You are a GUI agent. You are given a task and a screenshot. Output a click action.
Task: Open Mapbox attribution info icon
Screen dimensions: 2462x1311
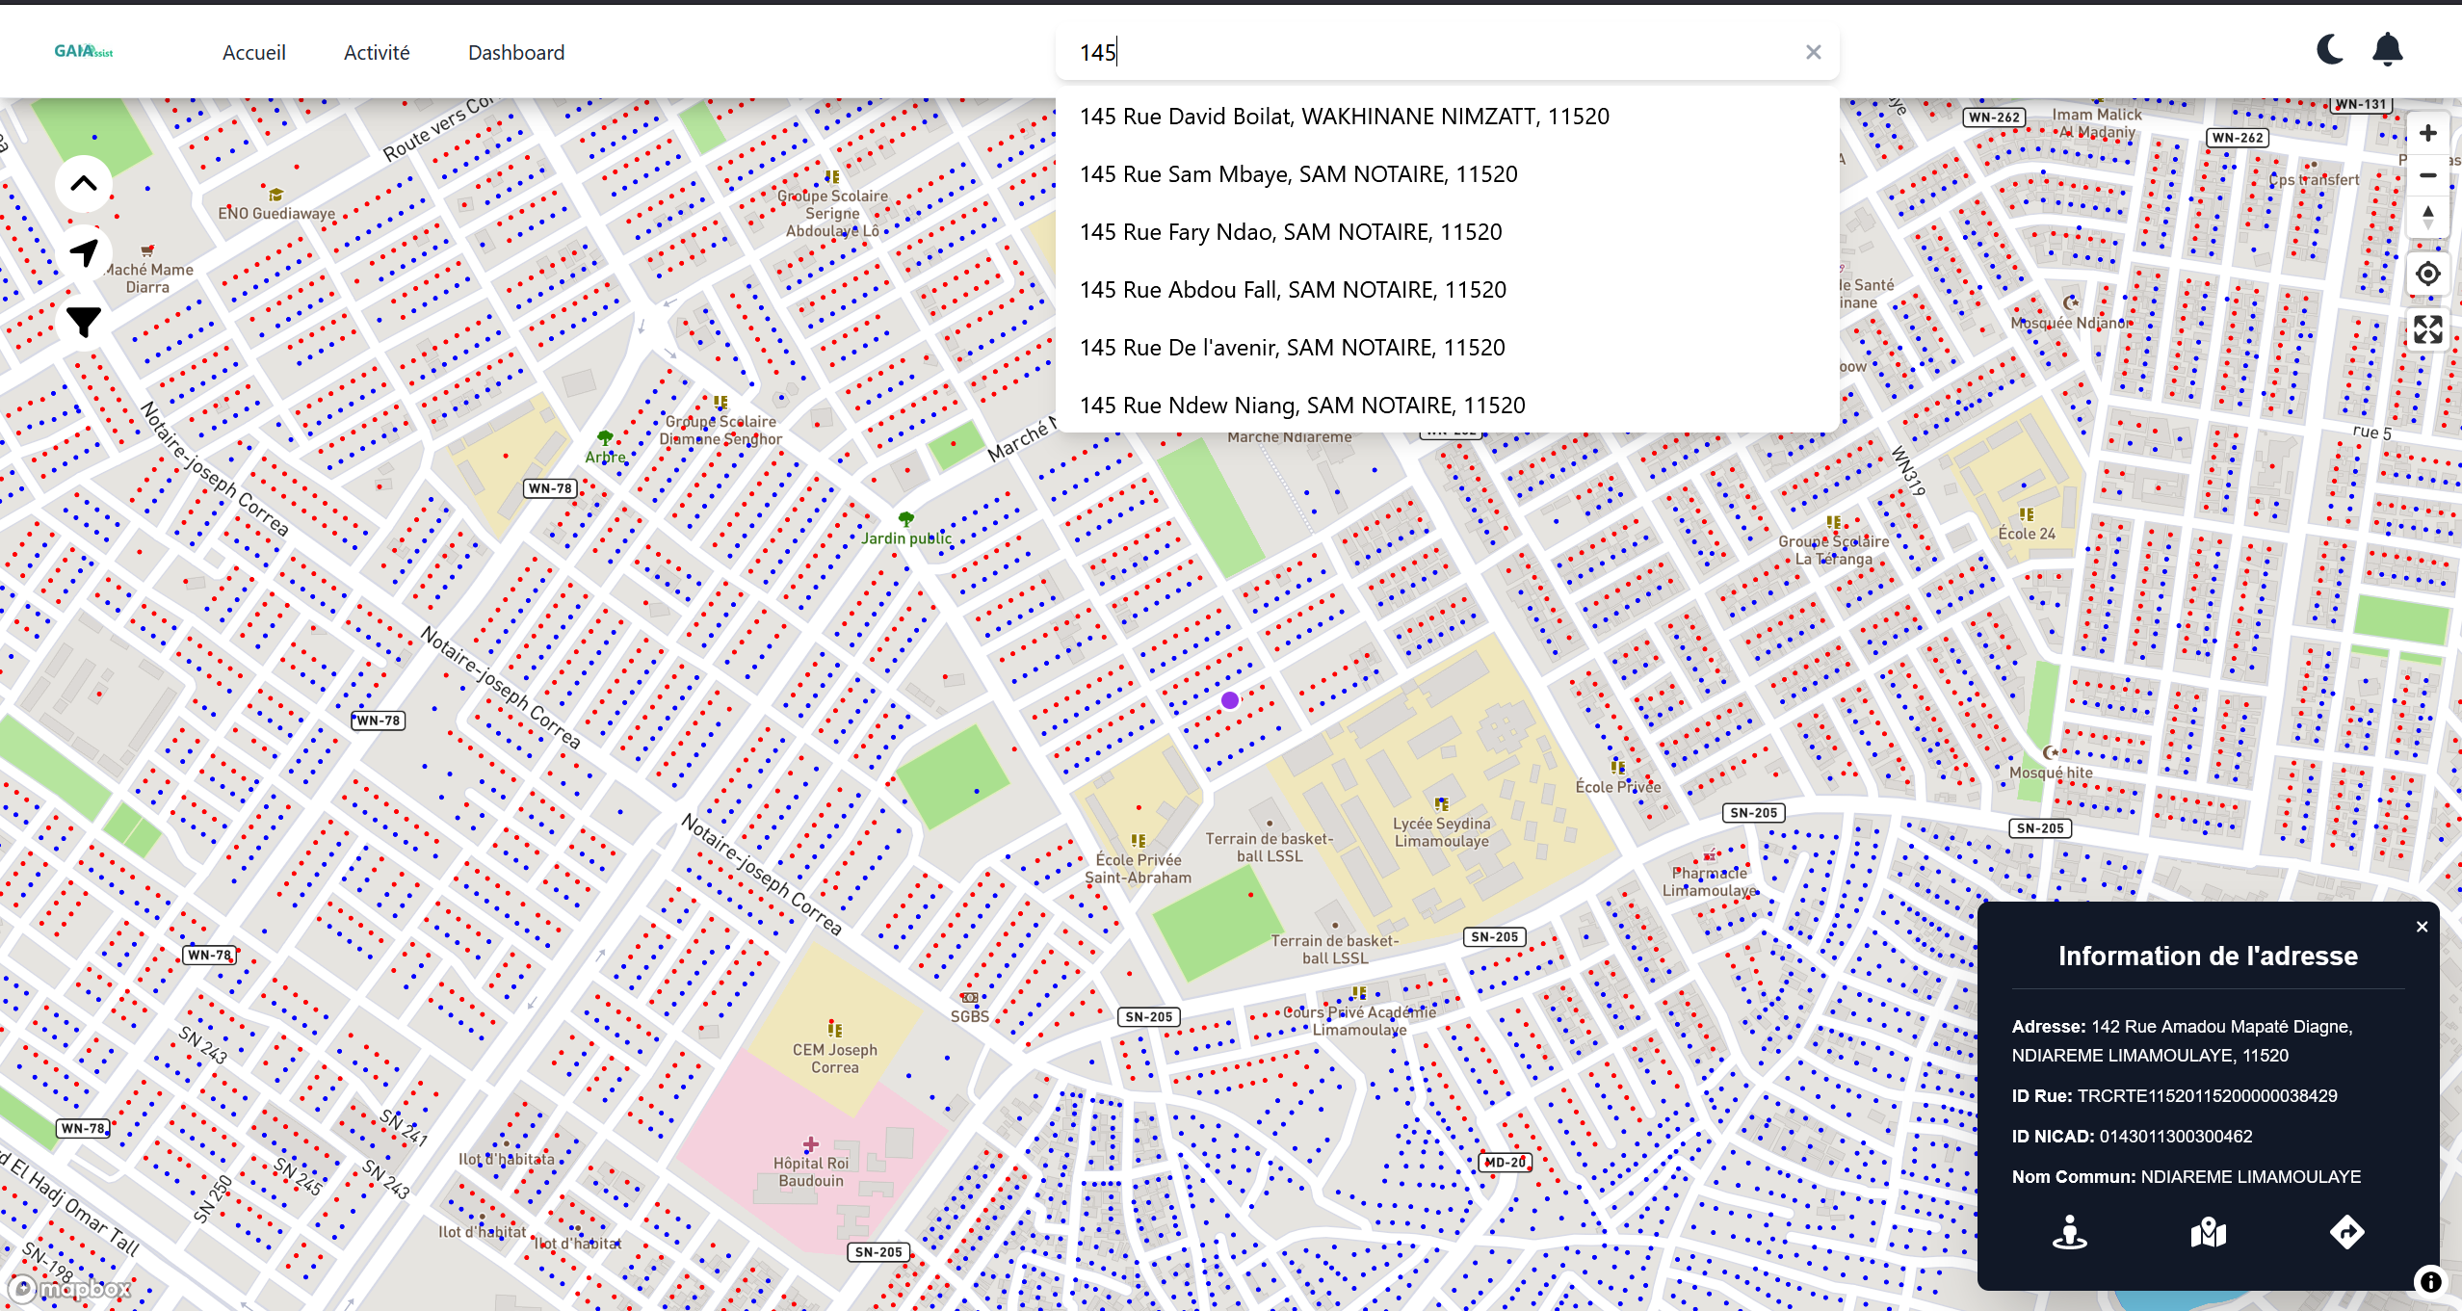[2431, 1281]
